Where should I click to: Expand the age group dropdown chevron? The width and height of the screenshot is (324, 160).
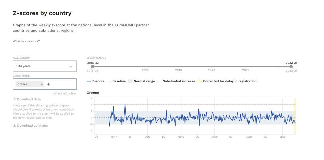[x=71, y=66]
